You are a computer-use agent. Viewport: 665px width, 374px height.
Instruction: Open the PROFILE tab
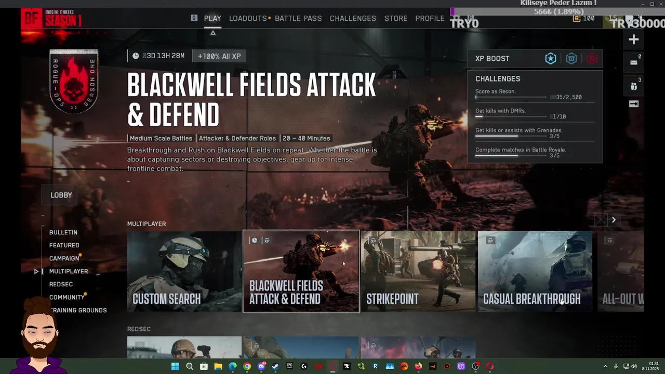point(430,18)
